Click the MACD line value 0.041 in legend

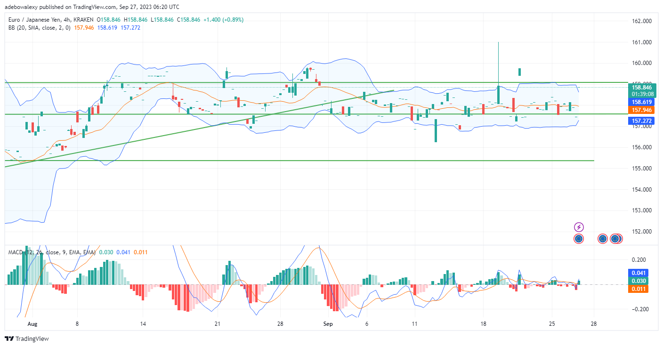122,252
